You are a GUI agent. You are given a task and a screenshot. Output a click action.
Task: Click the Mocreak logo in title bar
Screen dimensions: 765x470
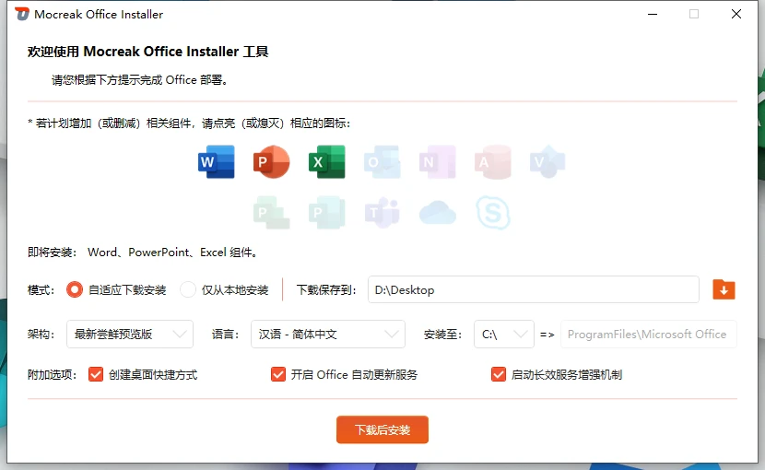[22, 14]
